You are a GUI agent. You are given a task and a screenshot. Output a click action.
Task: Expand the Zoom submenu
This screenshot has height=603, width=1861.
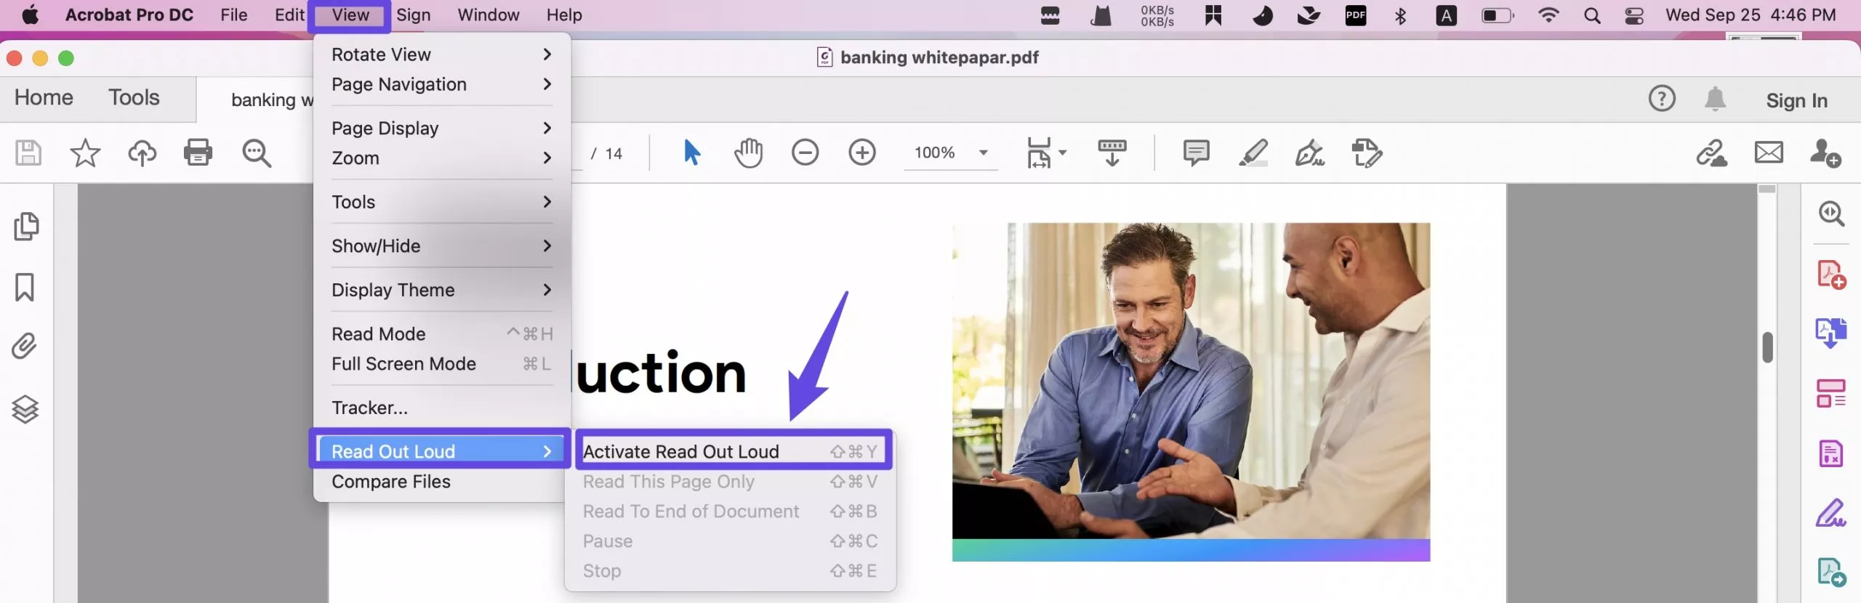pyautogui.click(x=442, y=158)
